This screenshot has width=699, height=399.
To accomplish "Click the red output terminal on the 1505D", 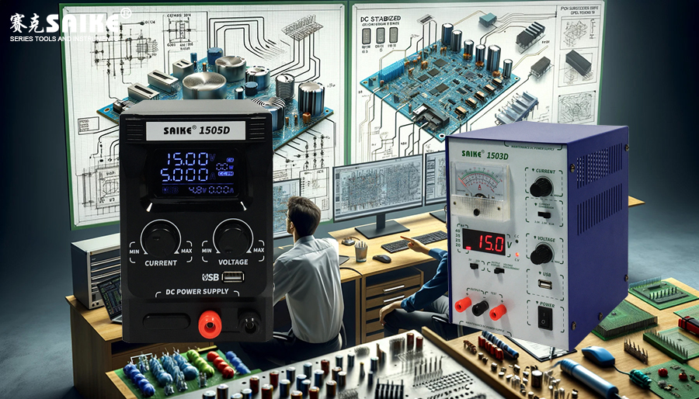I will point(209,323).
